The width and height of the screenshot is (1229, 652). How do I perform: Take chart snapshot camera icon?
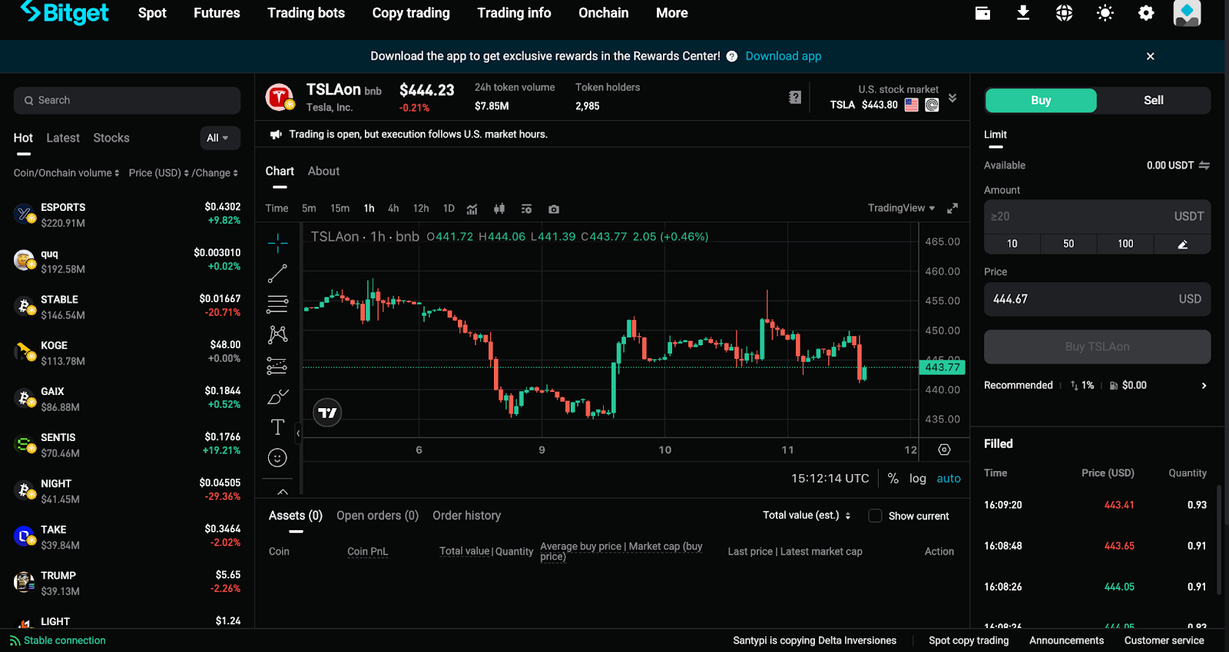tap(554, 209)
